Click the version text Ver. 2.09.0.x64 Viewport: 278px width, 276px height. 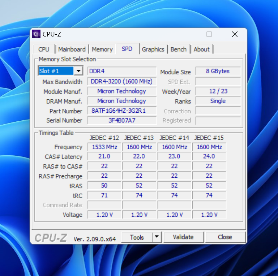click(95, 239)
